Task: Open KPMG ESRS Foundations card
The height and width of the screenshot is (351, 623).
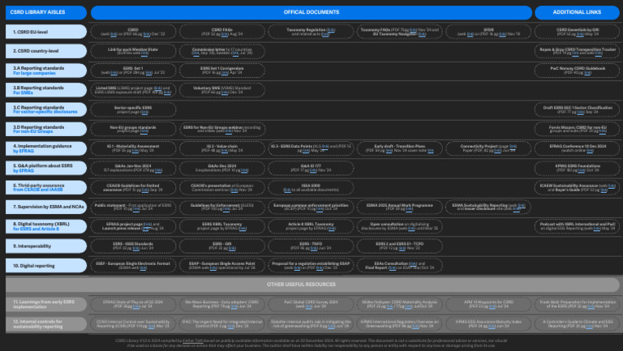Action: coord(577,168)
